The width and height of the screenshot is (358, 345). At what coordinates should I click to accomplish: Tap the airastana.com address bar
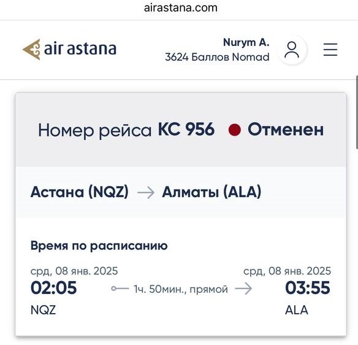[x=181, y=8]
